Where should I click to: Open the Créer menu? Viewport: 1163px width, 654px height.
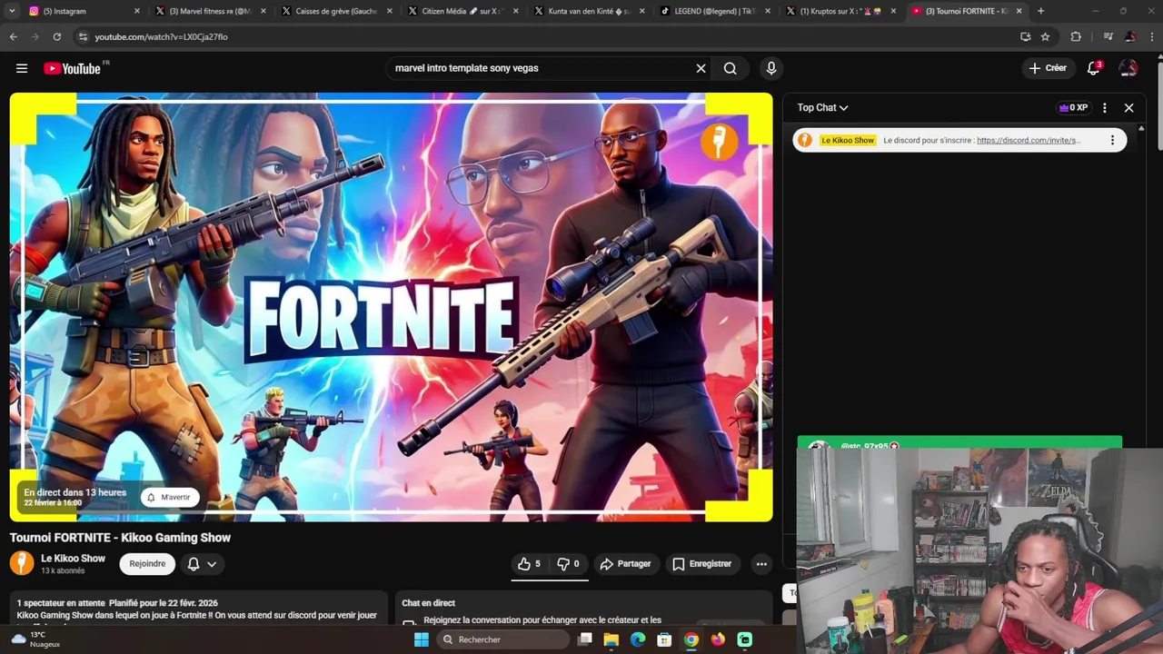coord(1048,68)
